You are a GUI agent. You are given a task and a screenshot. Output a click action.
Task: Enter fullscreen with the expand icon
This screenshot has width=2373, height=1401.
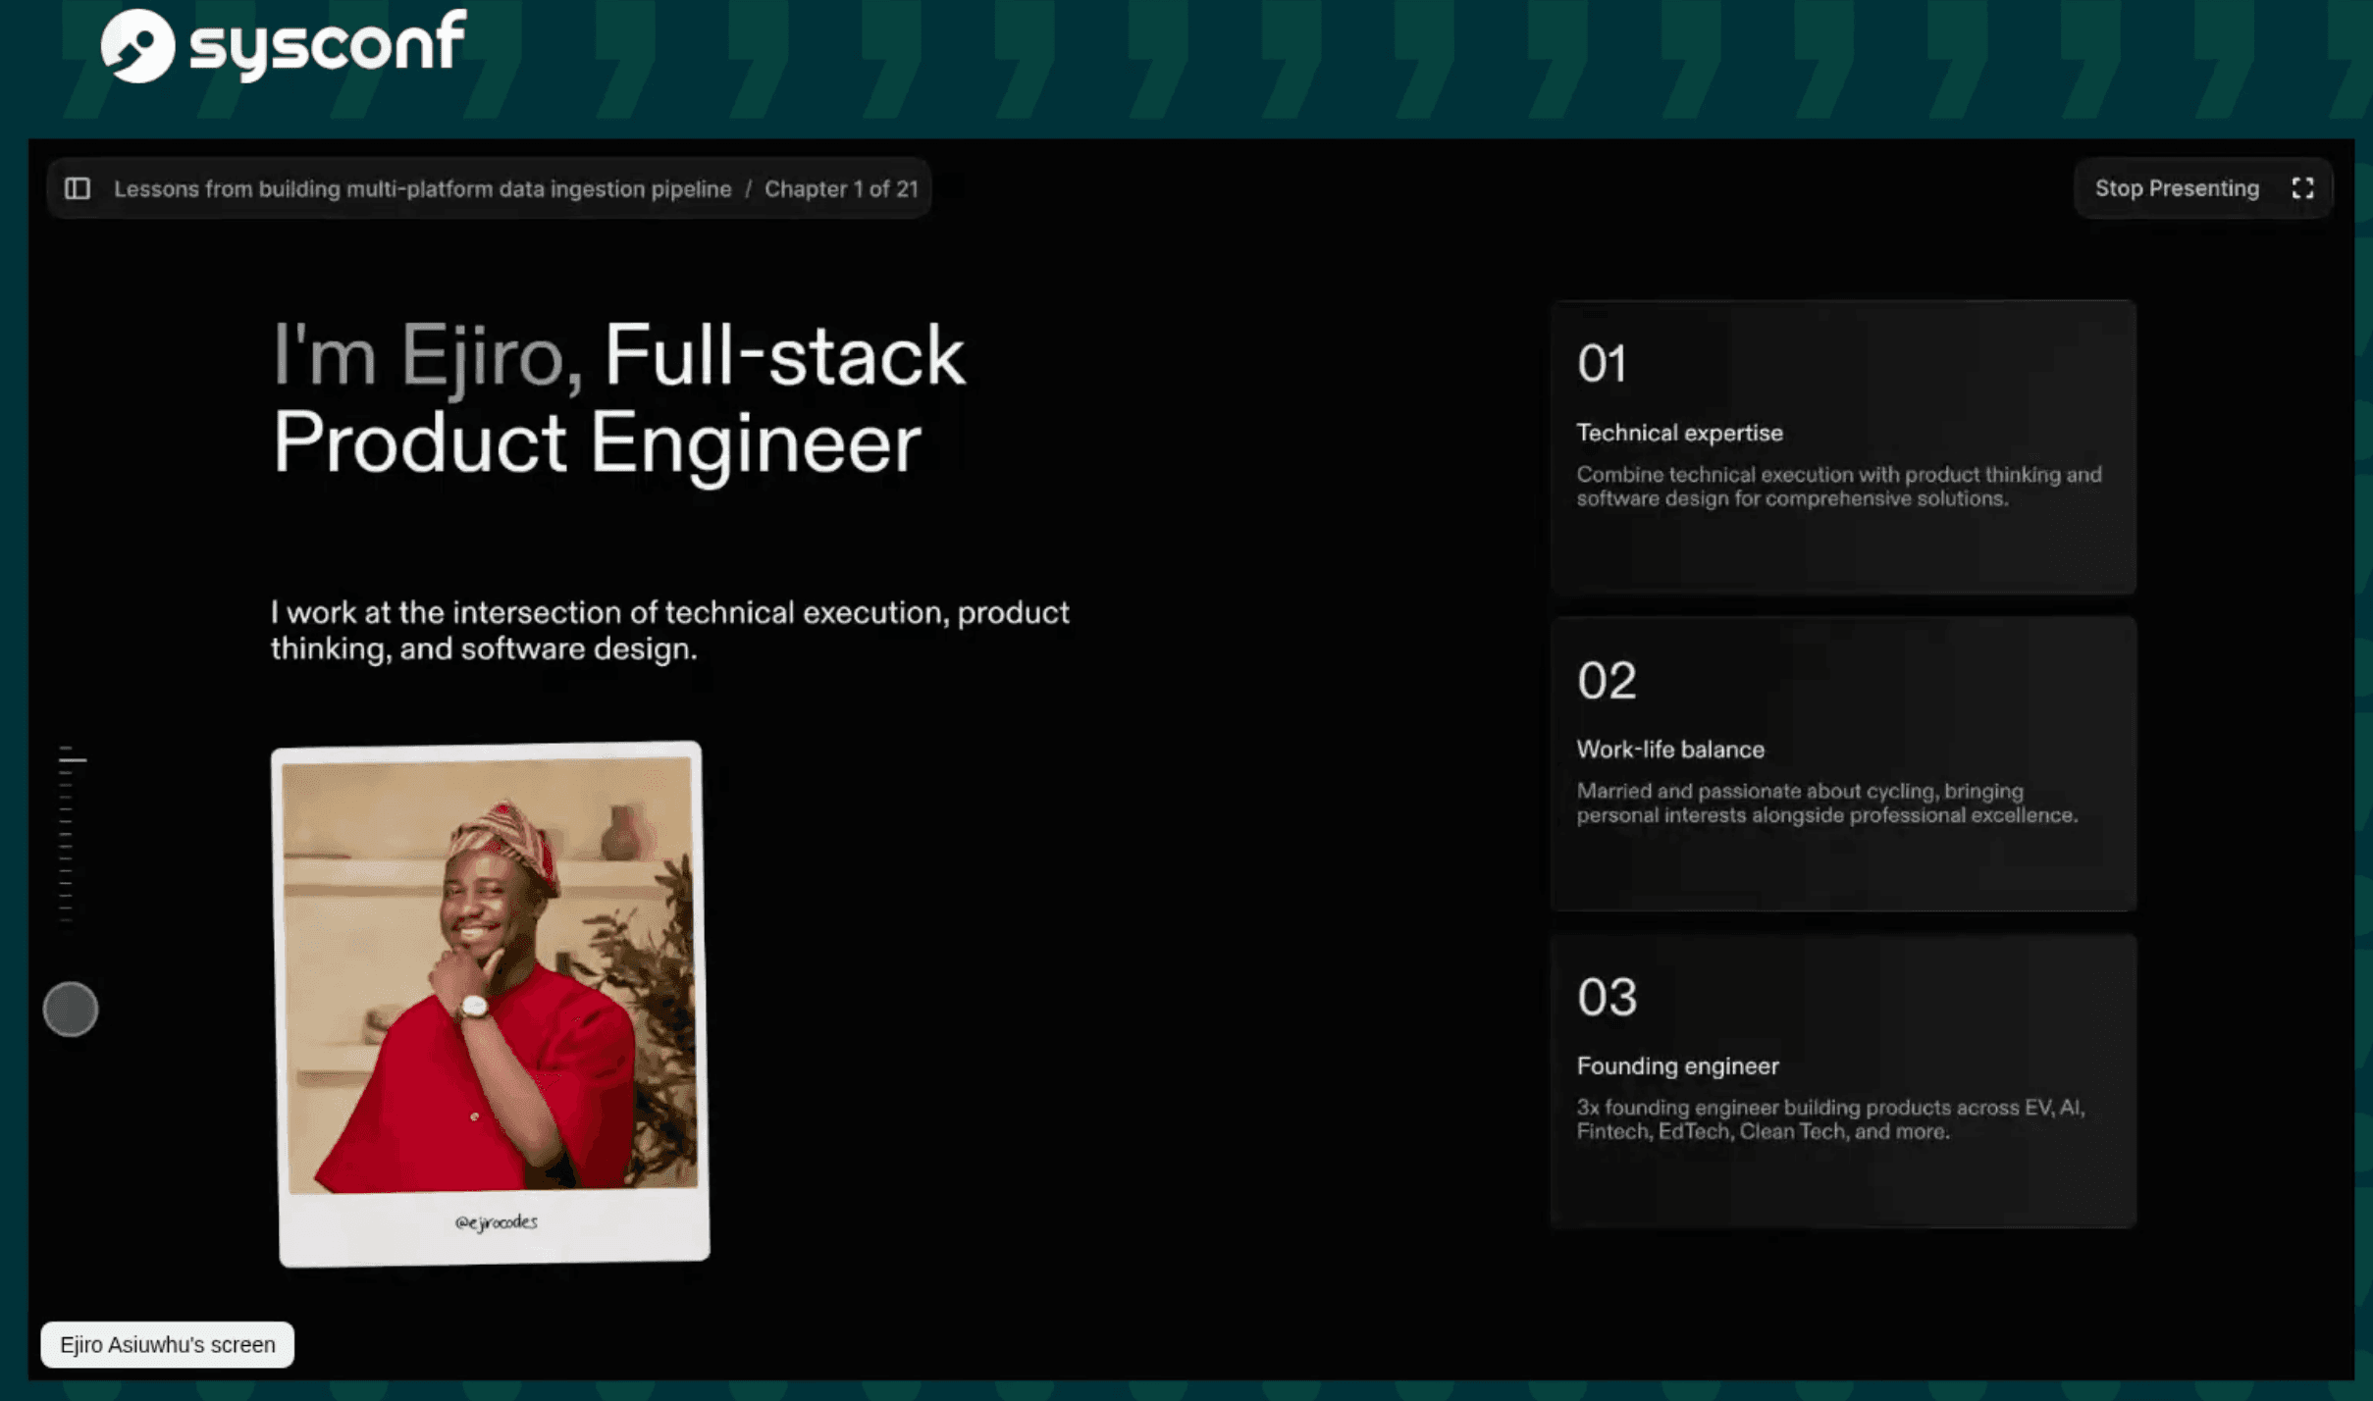(x=2302, y=188)
